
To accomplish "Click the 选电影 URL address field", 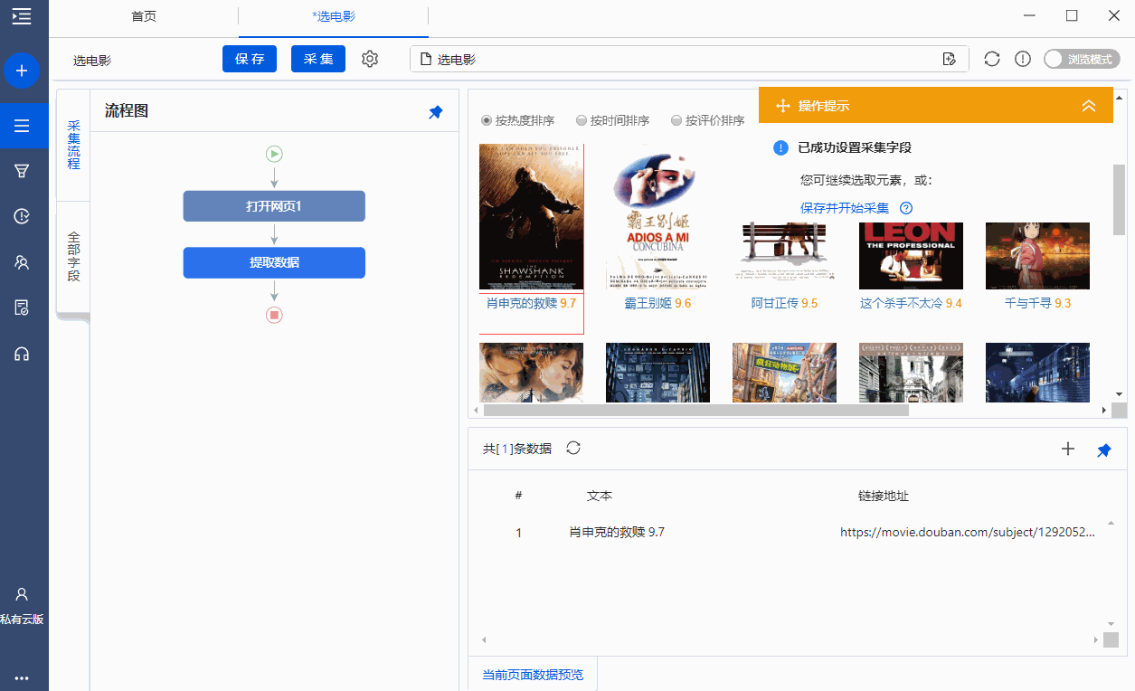I will point(689,59).
